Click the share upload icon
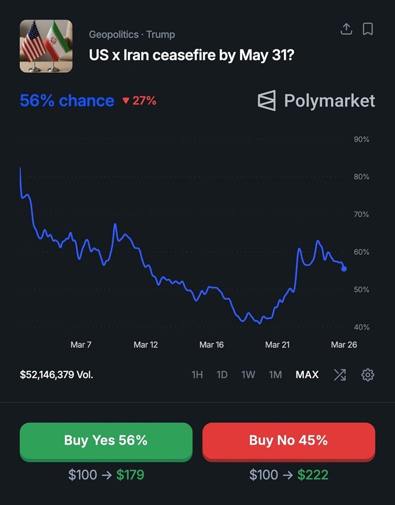This screenshot has height=505, width=395. [x=346, y=29]
